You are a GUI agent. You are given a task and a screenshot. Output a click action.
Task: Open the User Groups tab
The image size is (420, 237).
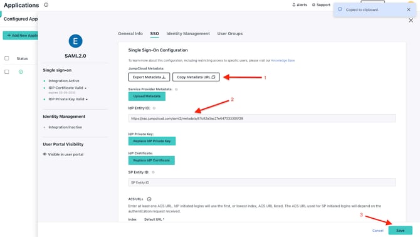(x=230, y=33)
